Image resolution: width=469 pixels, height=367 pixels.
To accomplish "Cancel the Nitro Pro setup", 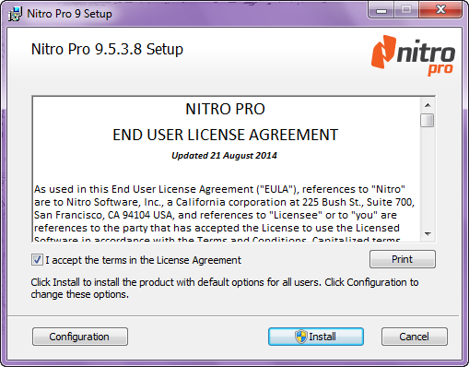I will [415, 337].
